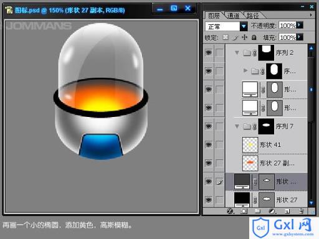319x239 pixels.
Task: Click mask link chain on selected shape layer
Action: coord(255,182)
